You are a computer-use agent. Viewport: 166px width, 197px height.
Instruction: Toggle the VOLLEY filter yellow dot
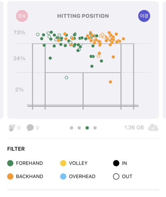coord(63,163)
